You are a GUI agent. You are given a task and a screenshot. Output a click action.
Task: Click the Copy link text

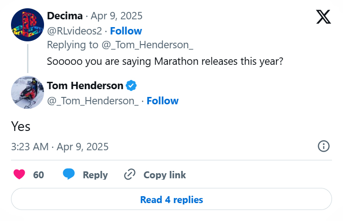[x=165, y=175]
